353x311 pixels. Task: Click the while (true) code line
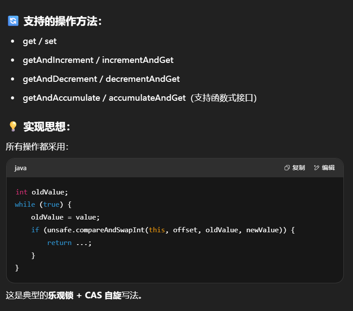pos(43,205)
